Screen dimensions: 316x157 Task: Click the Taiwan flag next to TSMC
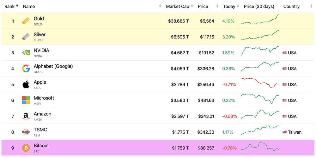coord(284,132)
